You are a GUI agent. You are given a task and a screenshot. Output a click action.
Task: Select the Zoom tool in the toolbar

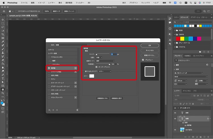(3, 93)
